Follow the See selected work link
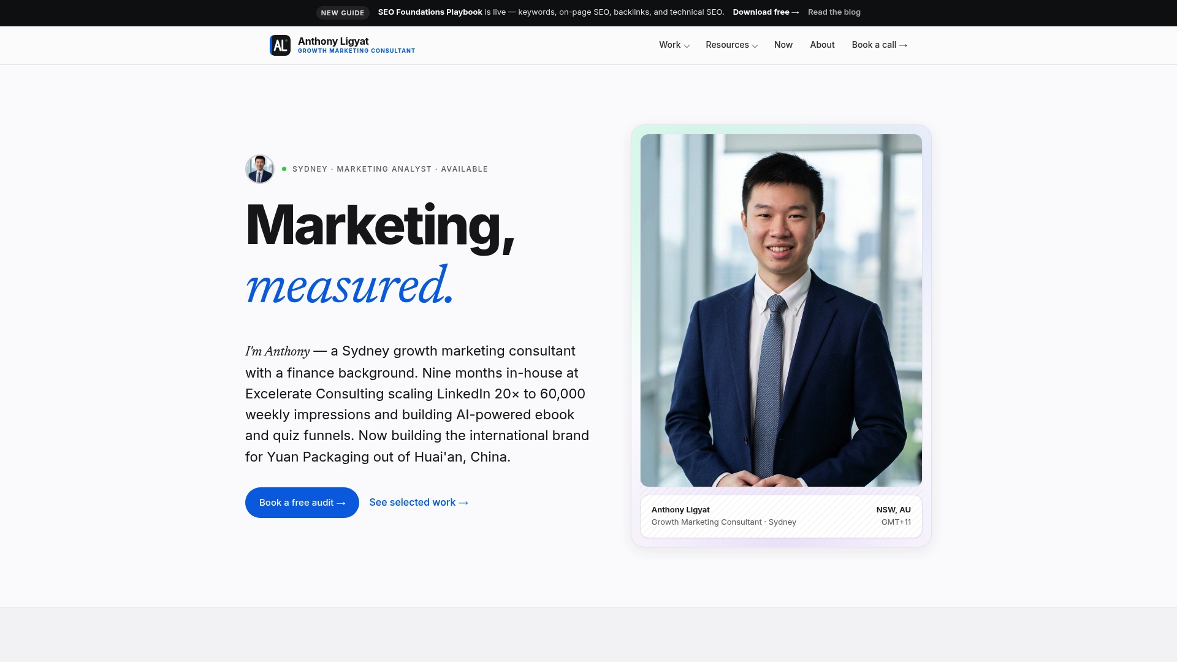 (x=419, y=503)
